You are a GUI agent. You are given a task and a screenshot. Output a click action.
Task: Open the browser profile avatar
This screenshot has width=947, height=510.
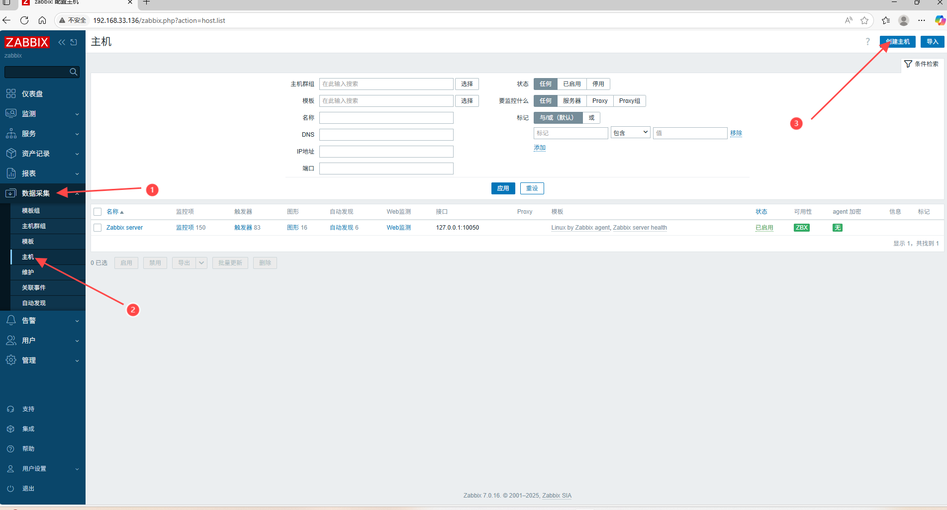coord(904,20)
